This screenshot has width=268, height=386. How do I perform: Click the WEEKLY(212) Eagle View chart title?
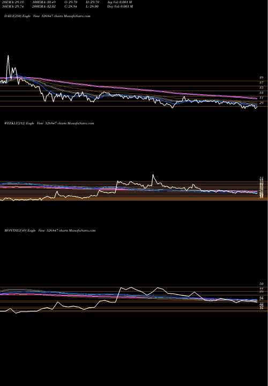pyautogui.click(x=49, y=123)
